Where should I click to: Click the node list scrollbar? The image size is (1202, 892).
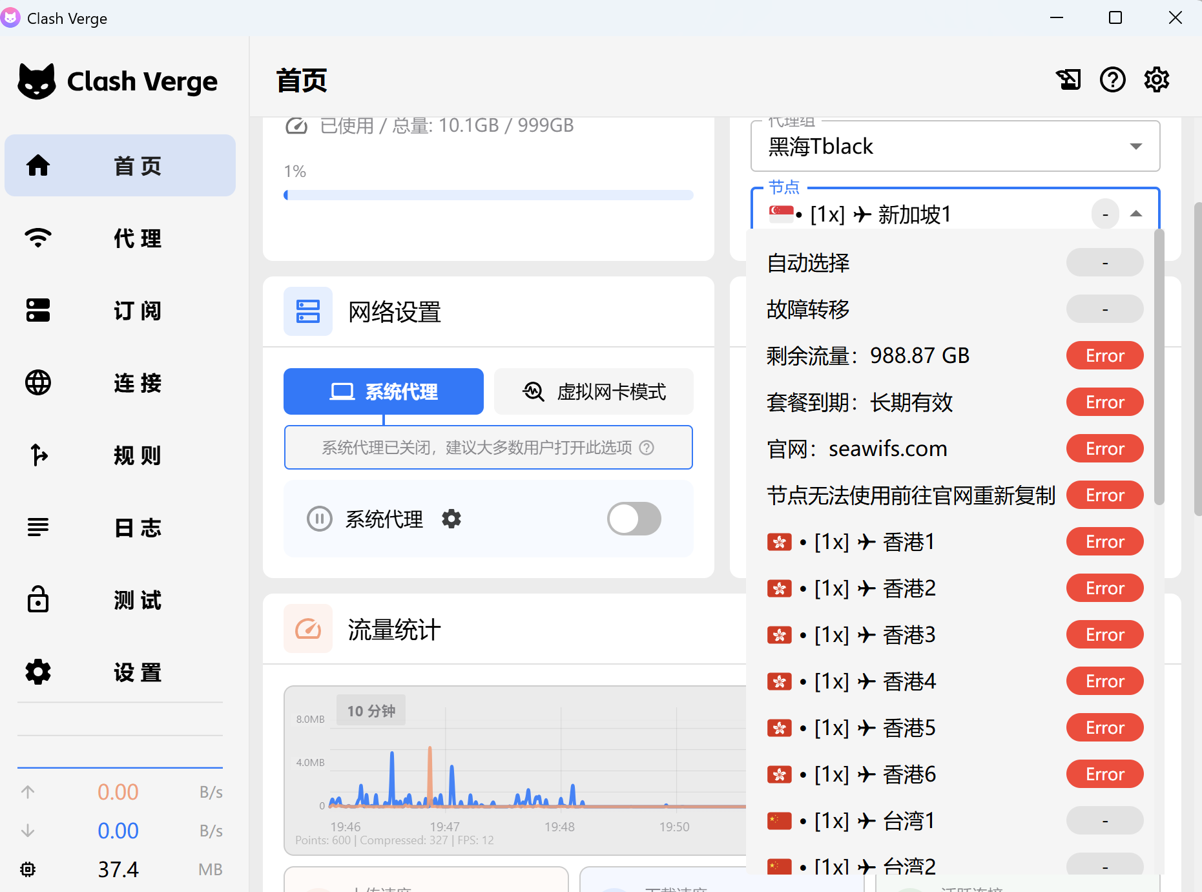1159,368
